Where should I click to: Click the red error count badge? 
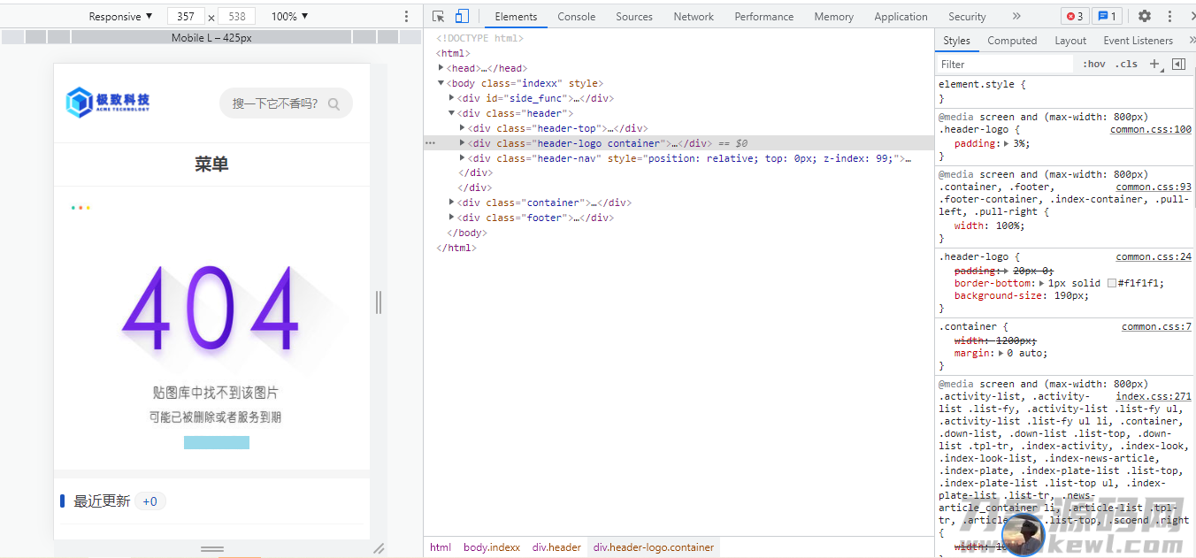[x=1075, y=16]
